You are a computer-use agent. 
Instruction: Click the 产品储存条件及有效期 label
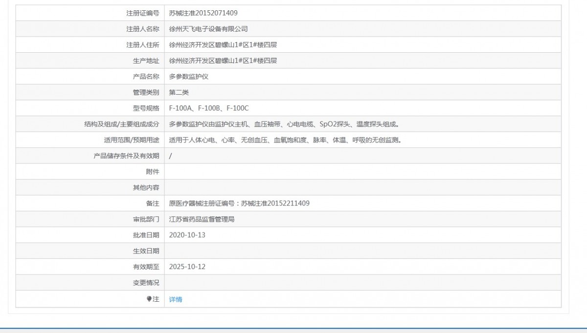pos(127,156)
